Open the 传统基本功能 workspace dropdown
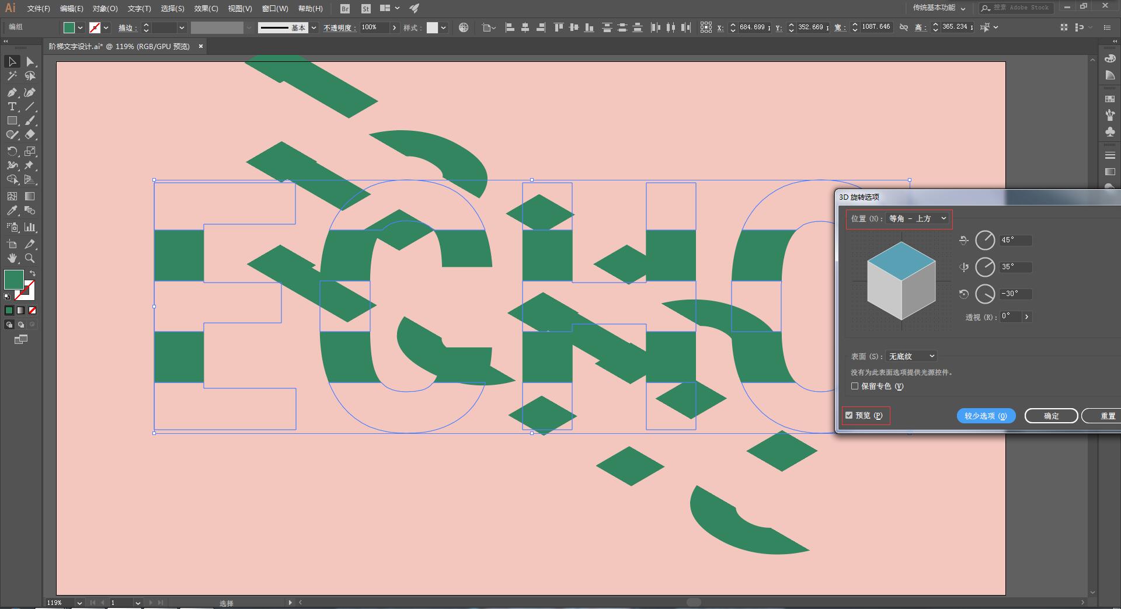 [939, 8]
